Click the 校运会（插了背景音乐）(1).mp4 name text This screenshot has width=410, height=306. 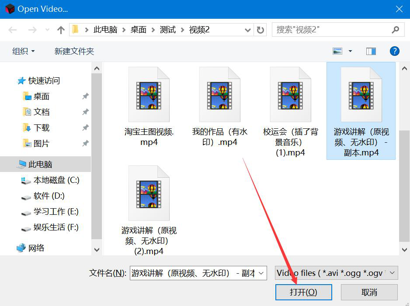click(290, 142)
